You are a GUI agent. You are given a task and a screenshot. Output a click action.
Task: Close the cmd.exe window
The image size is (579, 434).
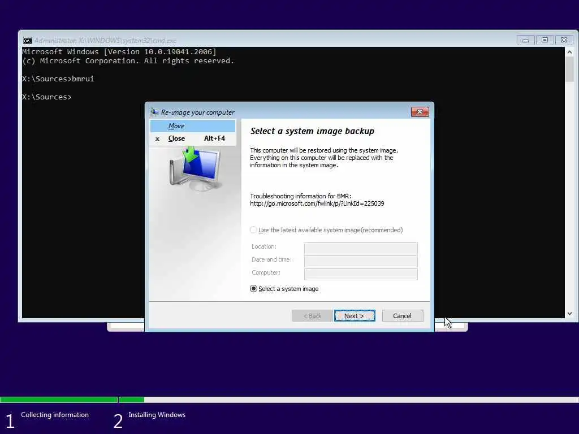pyautogui.click(x=564, y=40)
